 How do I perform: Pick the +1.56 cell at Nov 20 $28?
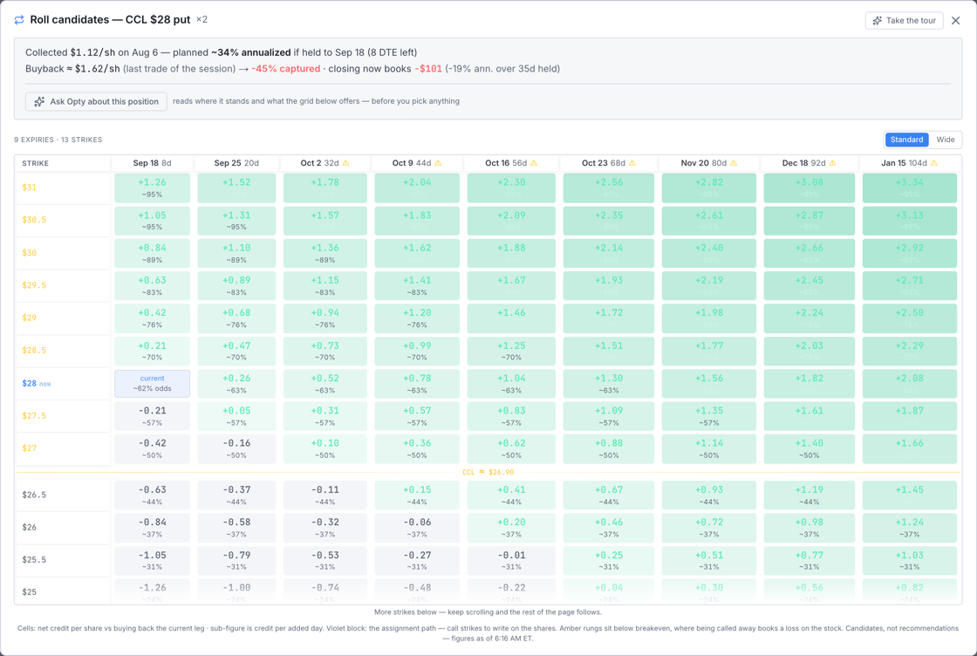(708, 384)
